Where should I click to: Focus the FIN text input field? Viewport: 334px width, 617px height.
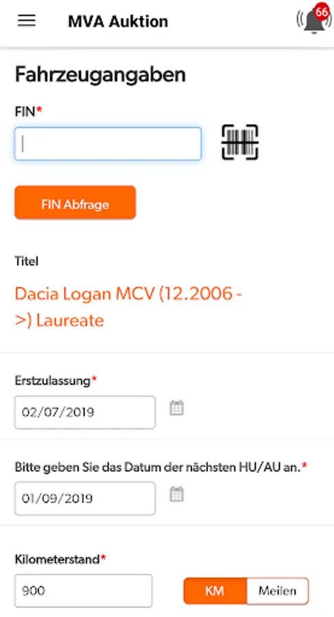pos(108,144)
